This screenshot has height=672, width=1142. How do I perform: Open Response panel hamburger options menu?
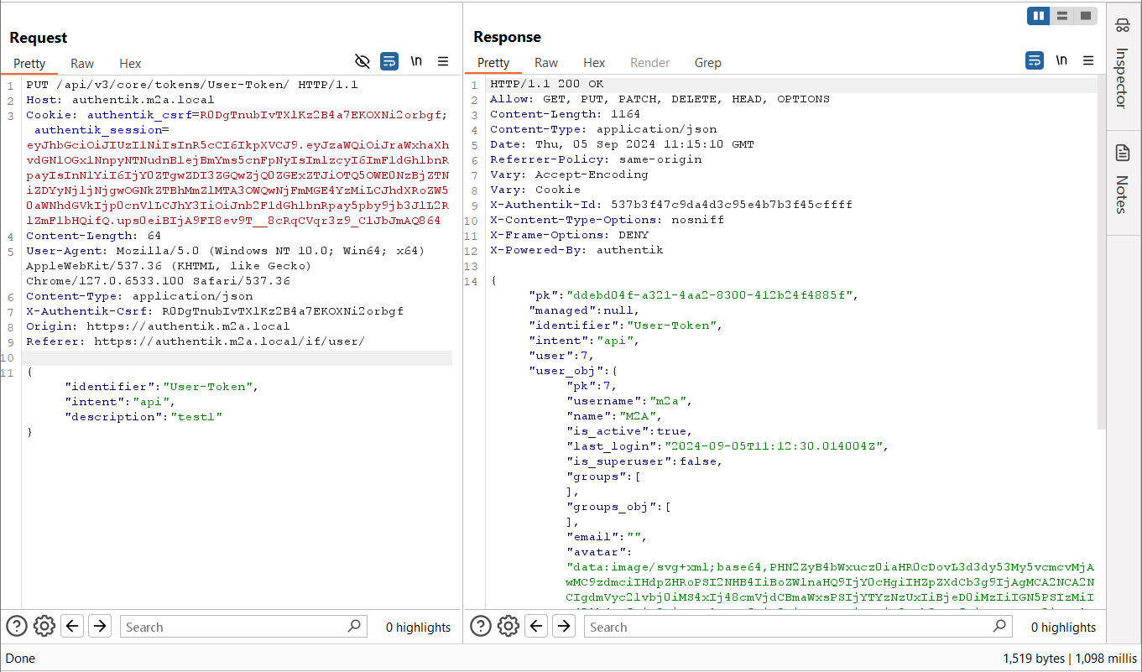(x=1088, y=60)
